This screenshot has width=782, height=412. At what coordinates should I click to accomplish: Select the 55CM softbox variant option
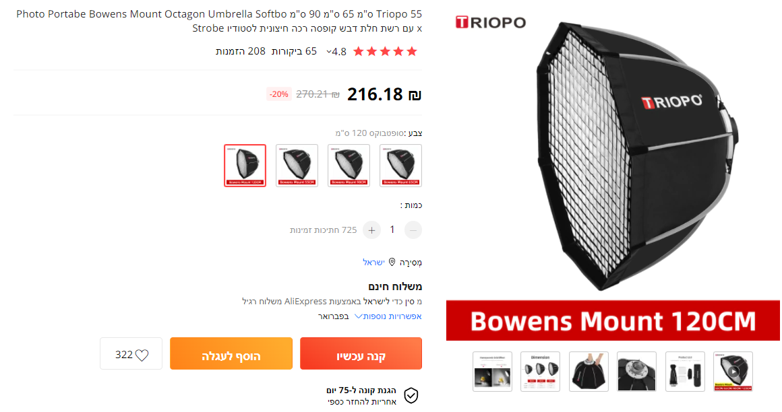click(x=297, y=166)
